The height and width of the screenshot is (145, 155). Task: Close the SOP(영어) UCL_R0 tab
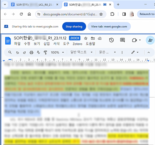pos(57,5)
